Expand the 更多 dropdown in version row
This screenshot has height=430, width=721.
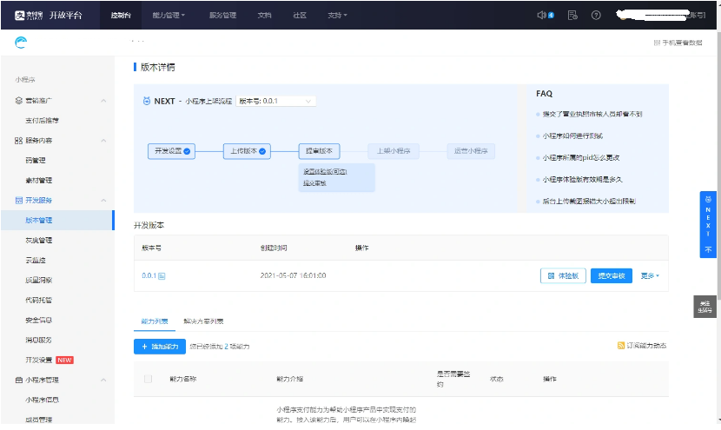tap(650, 275)
